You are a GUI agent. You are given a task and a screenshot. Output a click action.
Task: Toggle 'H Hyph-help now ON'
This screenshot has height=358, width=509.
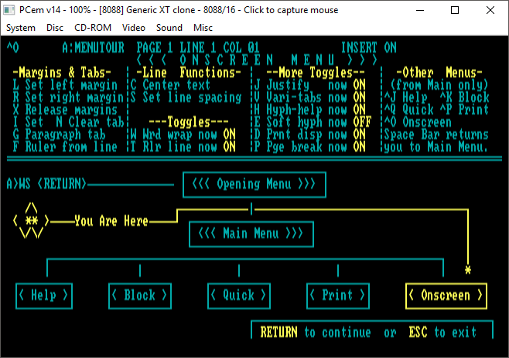point(309,110)
